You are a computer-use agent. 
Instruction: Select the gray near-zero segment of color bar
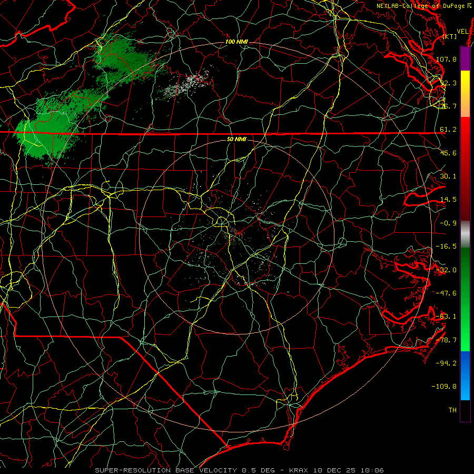465,234
